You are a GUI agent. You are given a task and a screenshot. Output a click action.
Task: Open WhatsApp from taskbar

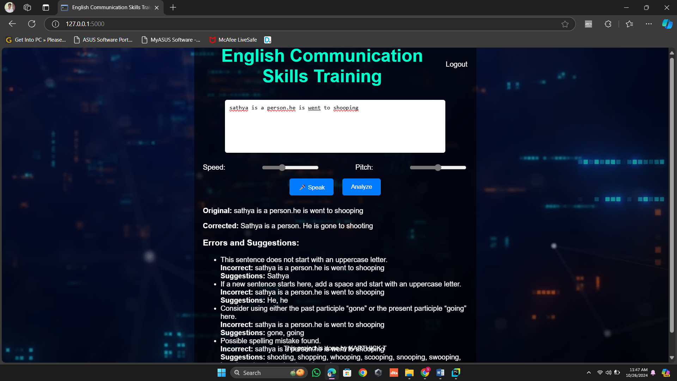pos(316,373)
